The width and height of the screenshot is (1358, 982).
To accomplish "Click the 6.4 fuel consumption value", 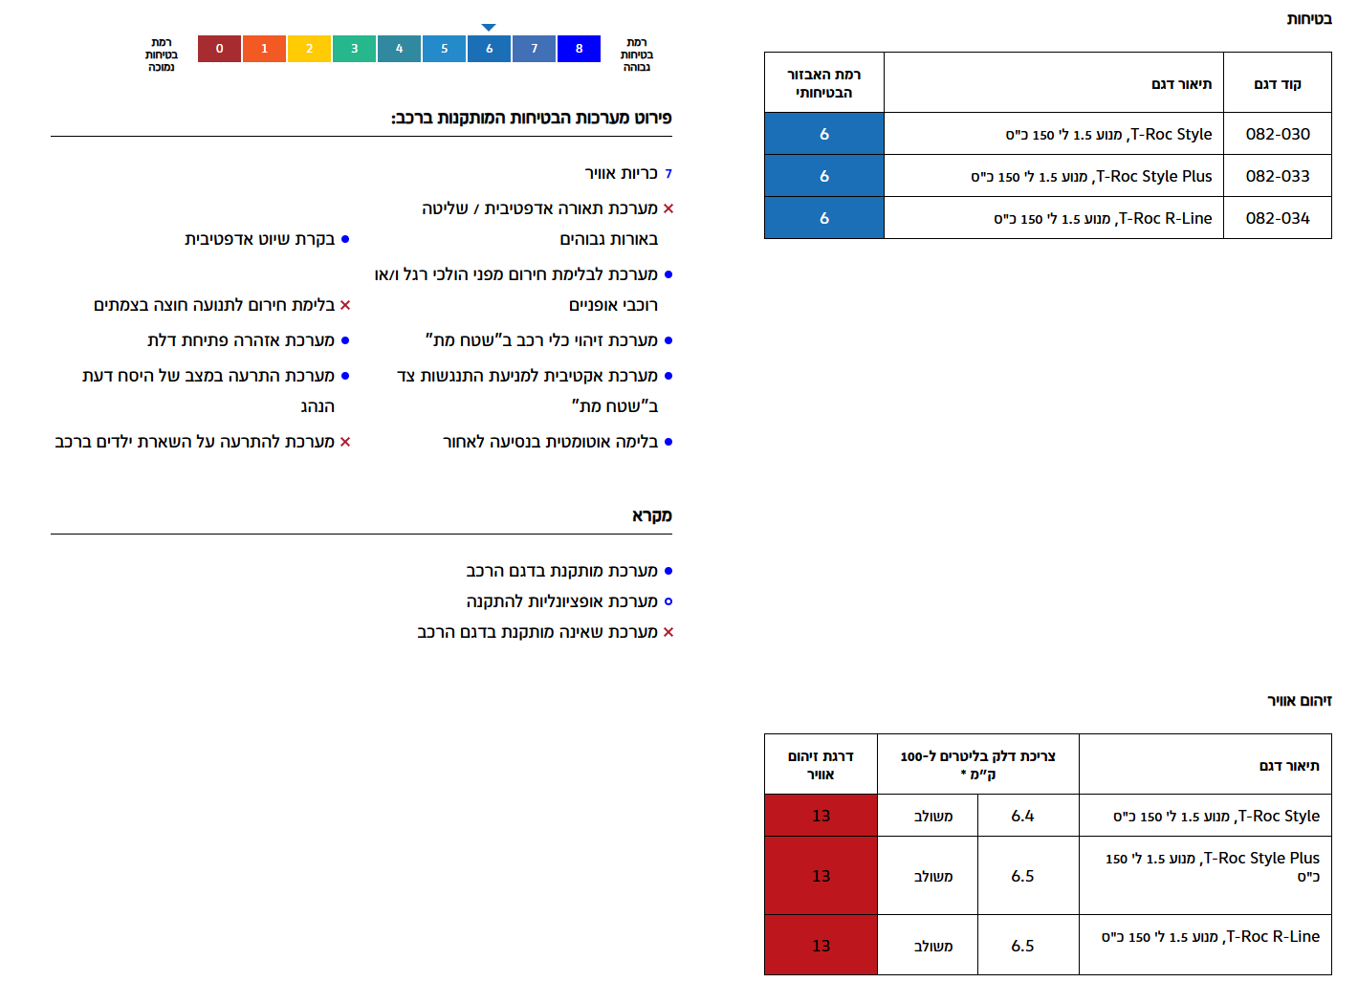I will click(x=1022, y=816).
